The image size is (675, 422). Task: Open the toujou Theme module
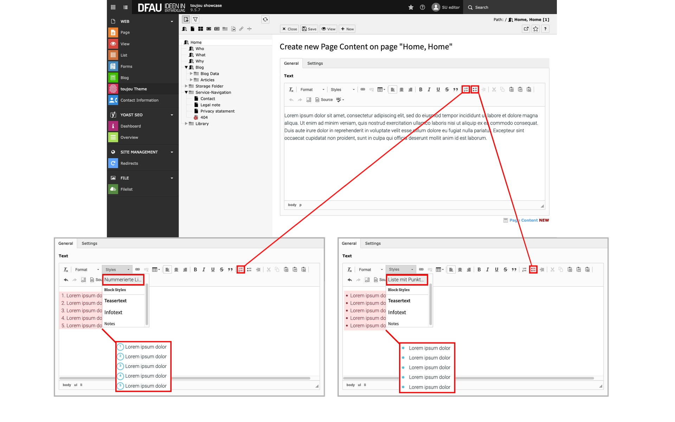(x=134, y=89)
